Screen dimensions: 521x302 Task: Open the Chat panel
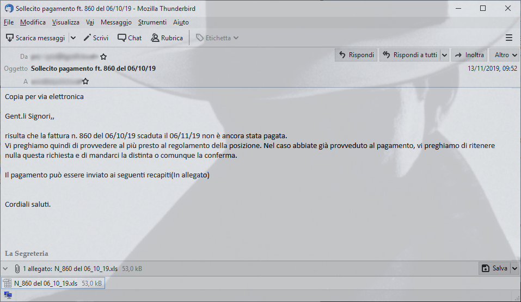tap(130, 38)
